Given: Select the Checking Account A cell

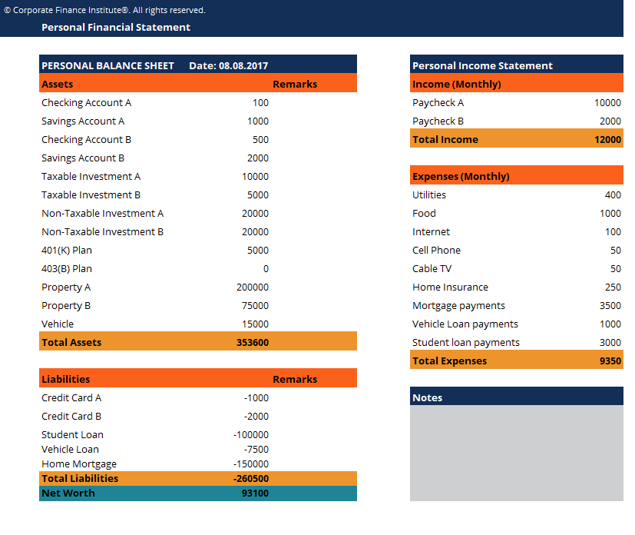Looking at the screenshot, I should click(86, 102).
